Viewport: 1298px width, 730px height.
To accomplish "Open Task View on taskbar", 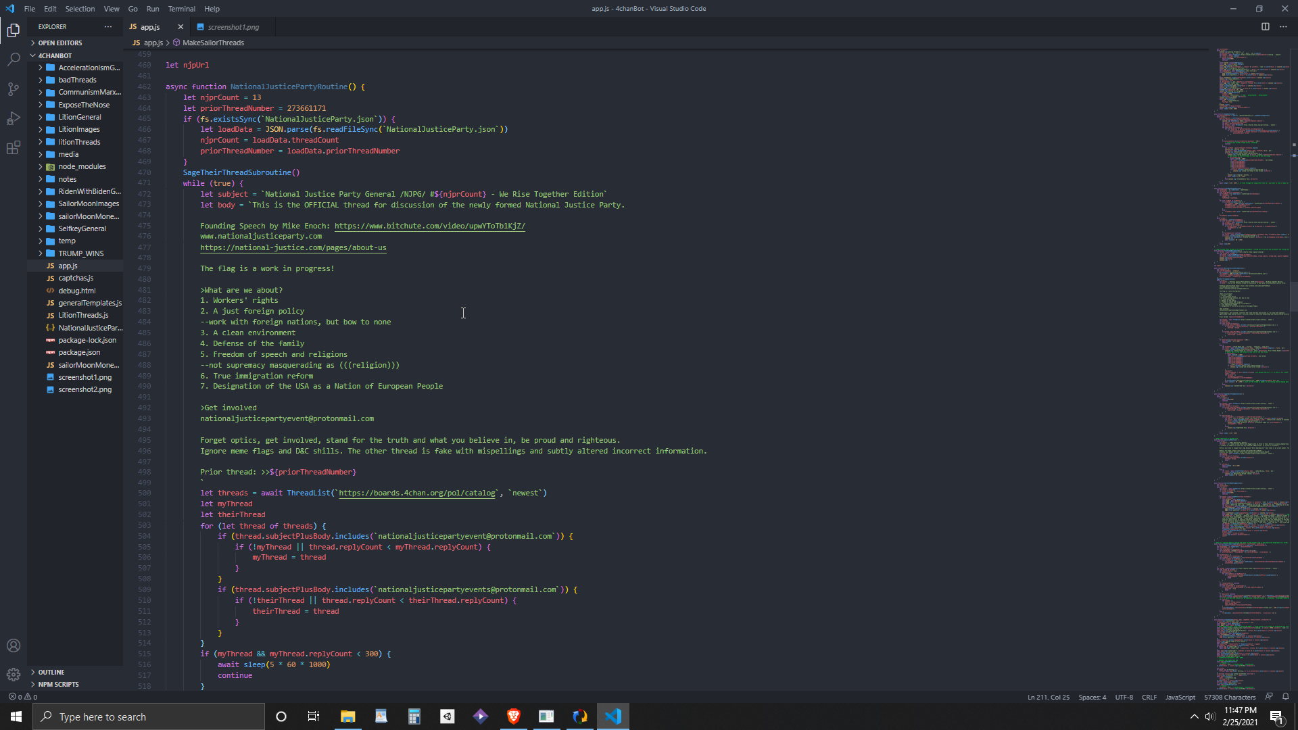I will coord(314,716).
